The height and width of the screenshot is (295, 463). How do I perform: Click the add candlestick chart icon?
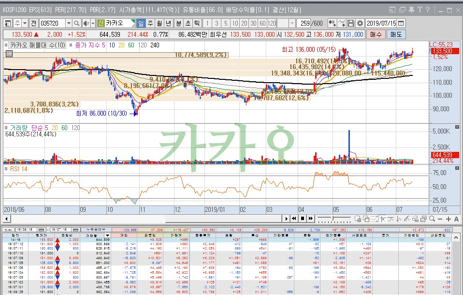point(332,23)
